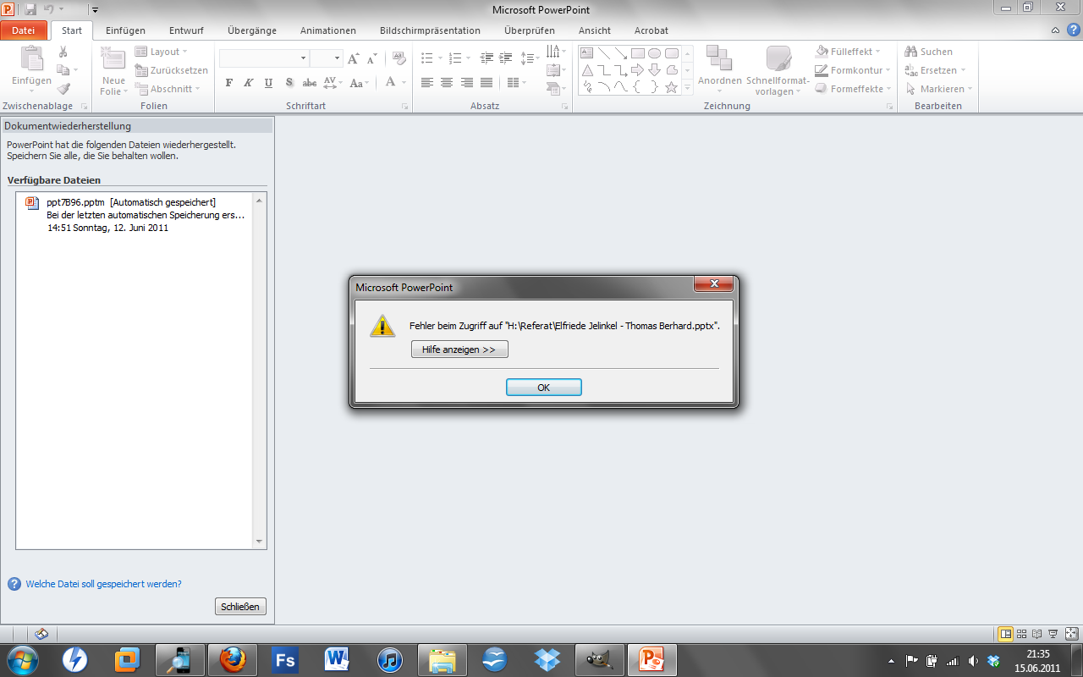1083x677 pixels.
Task: Open the Abschnitt dropdown
Action: (168, 89)
